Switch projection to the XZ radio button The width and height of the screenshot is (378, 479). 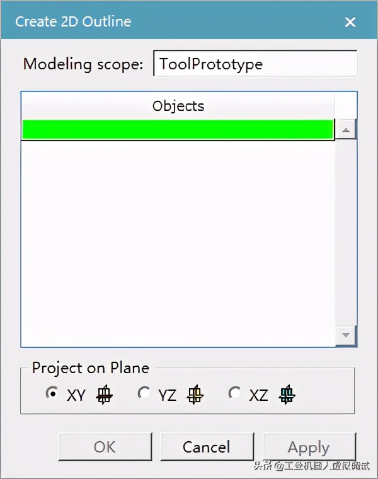coord(235,393)
